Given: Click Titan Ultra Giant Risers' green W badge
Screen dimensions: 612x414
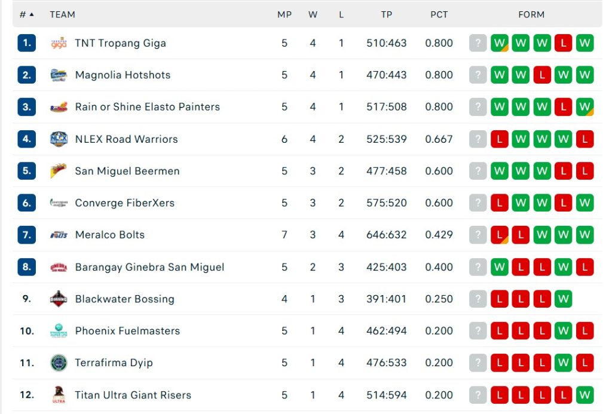Looking at the screenshot, I should [x=585, y=395].
